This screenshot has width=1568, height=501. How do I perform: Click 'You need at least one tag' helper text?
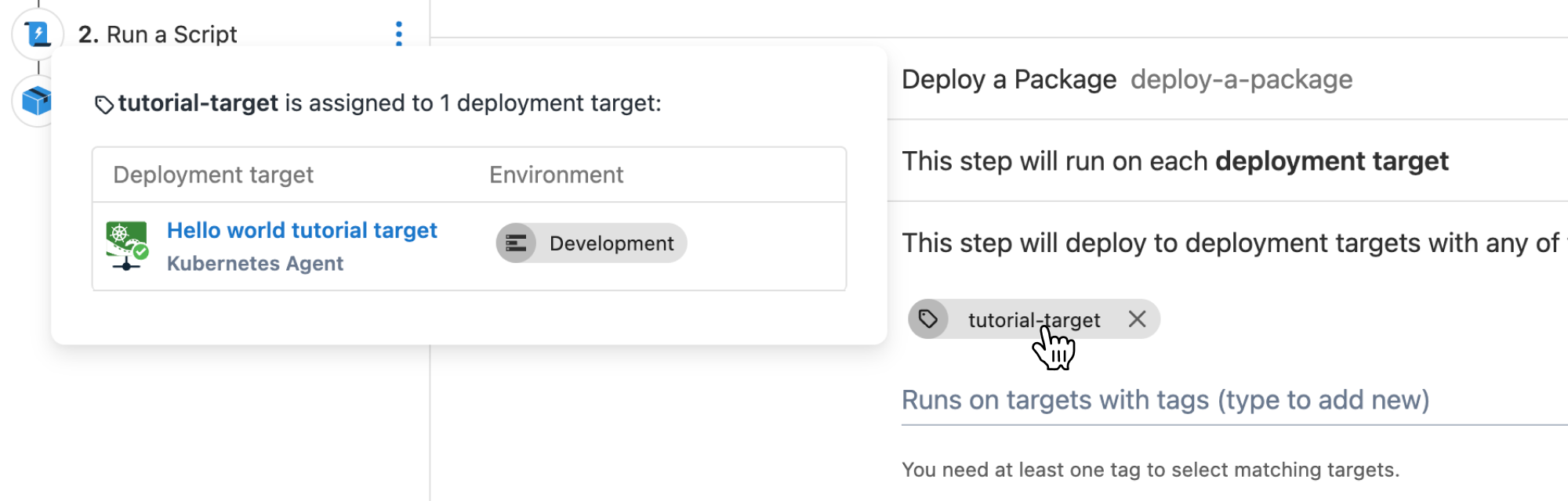(x=1150, y=470)
